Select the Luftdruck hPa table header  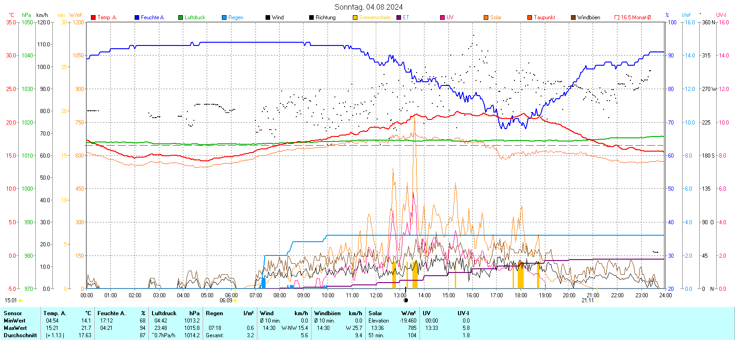[175, 313]
